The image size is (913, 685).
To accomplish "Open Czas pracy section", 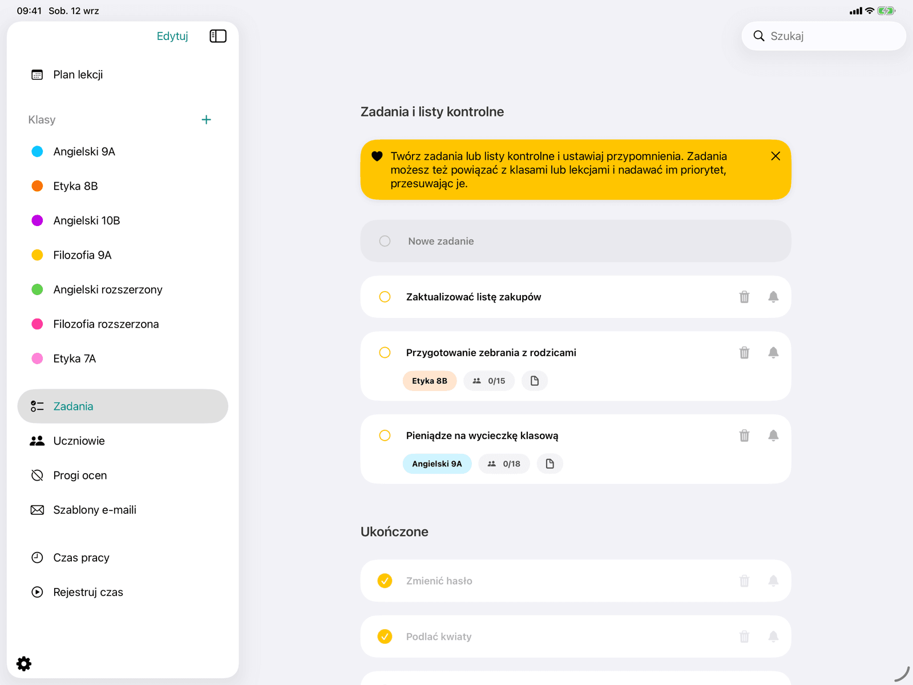I will [123, 558].
